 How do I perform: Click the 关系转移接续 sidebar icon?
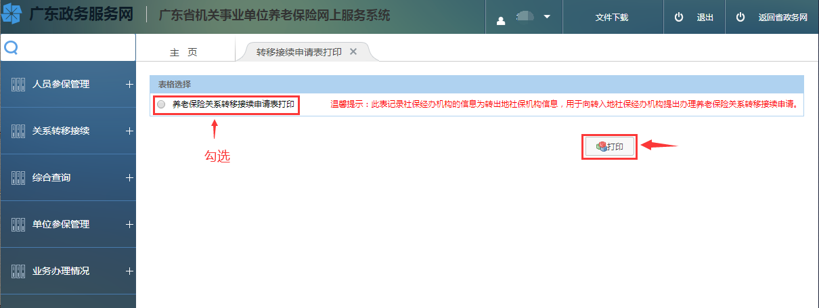[x=18, y=131]
